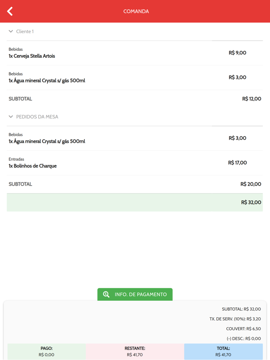This screenshot has height=360, width=270.
Task: Click the magnifier icon on payment button
Action: [x=106, y=294]
